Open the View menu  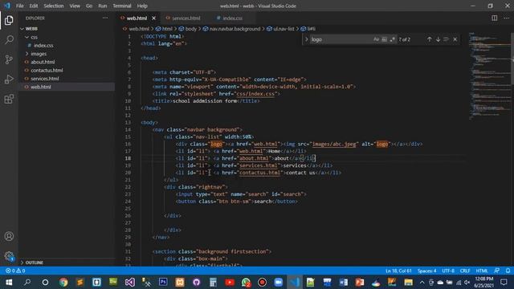tap(75, 6)
